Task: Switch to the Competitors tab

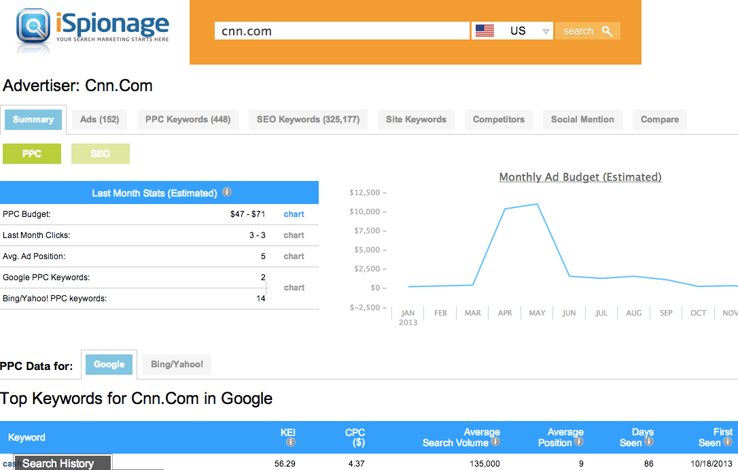Action: (499, 120)
